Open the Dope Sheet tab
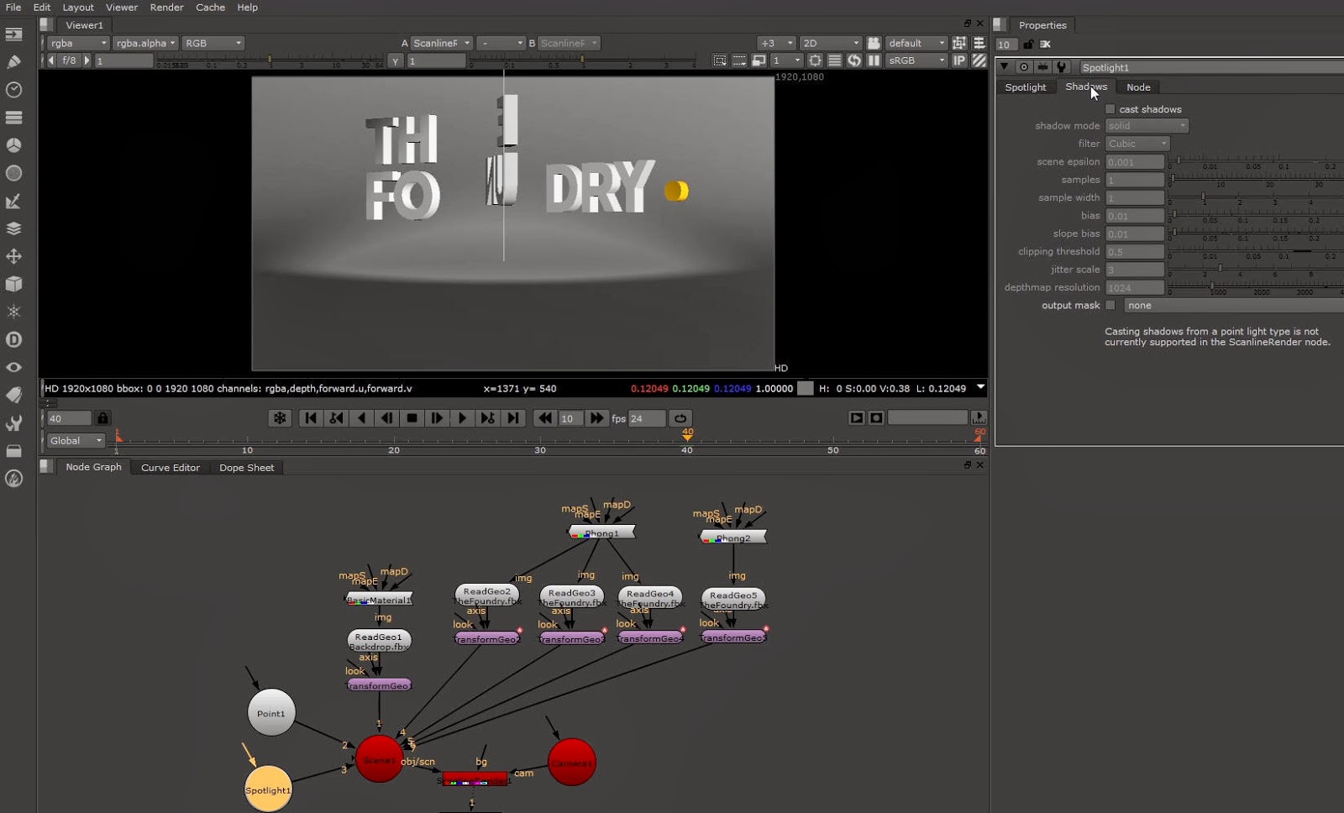 246,468
